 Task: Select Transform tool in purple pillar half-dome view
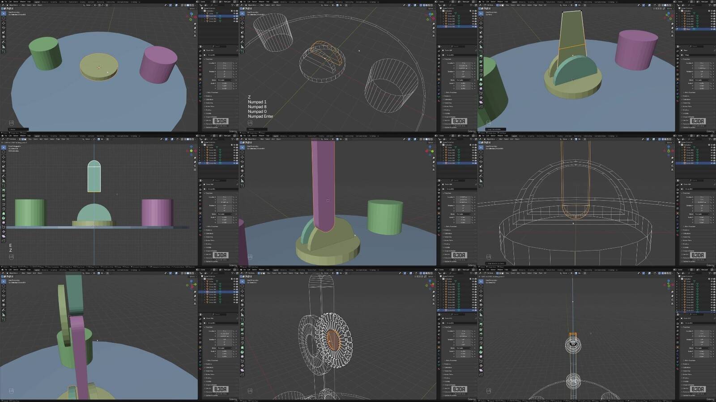242,171
